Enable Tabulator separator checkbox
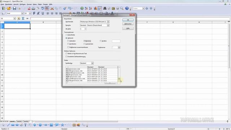Viewport: 231px width, 130px height. point(68,41)
